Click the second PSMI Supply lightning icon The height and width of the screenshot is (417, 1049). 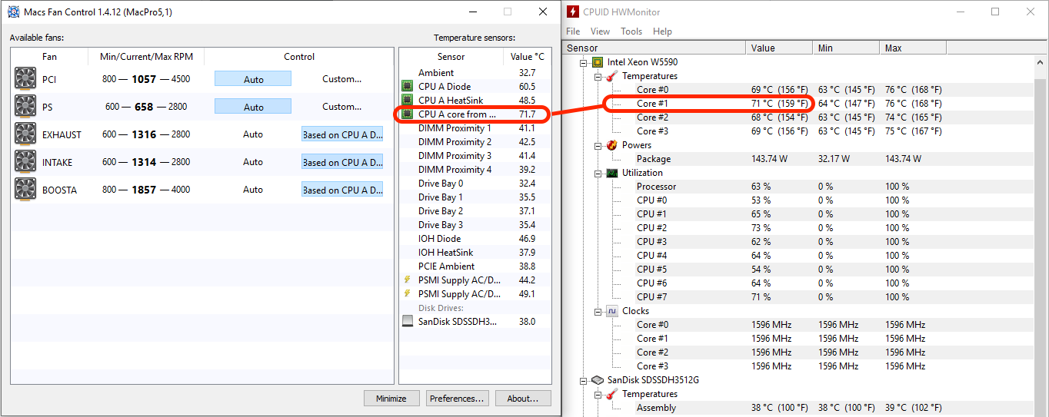tap(408, 294)
